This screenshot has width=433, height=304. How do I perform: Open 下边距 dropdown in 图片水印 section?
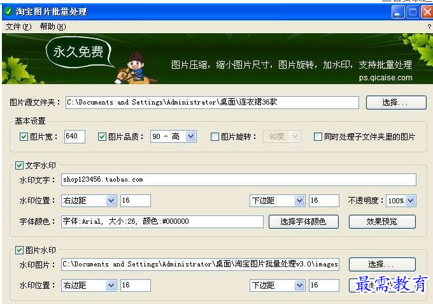tap(277, 286)
